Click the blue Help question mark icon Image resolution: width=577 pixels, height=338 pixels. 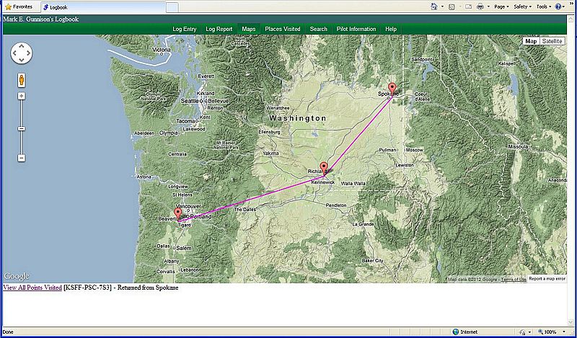click(558, 6)
